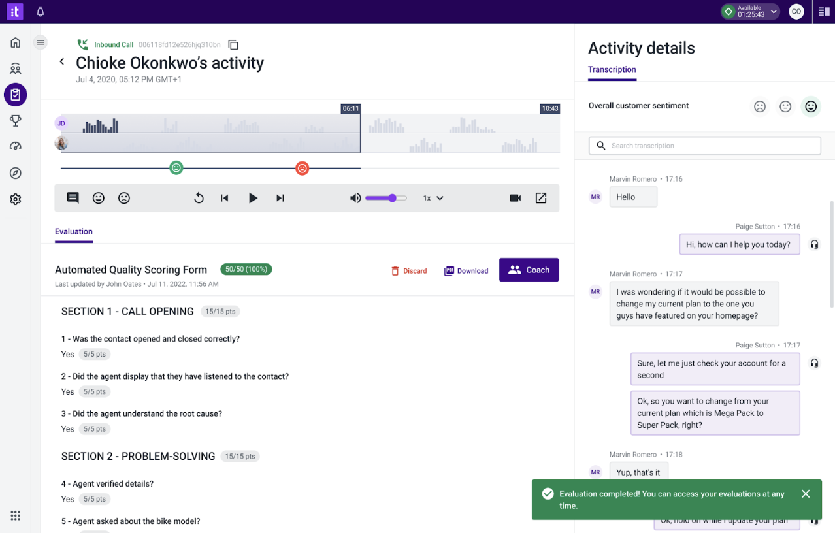Open the player in a new window
Viewport: 835px width, 533px height.
pyautogui.click(x=541, y=198)
